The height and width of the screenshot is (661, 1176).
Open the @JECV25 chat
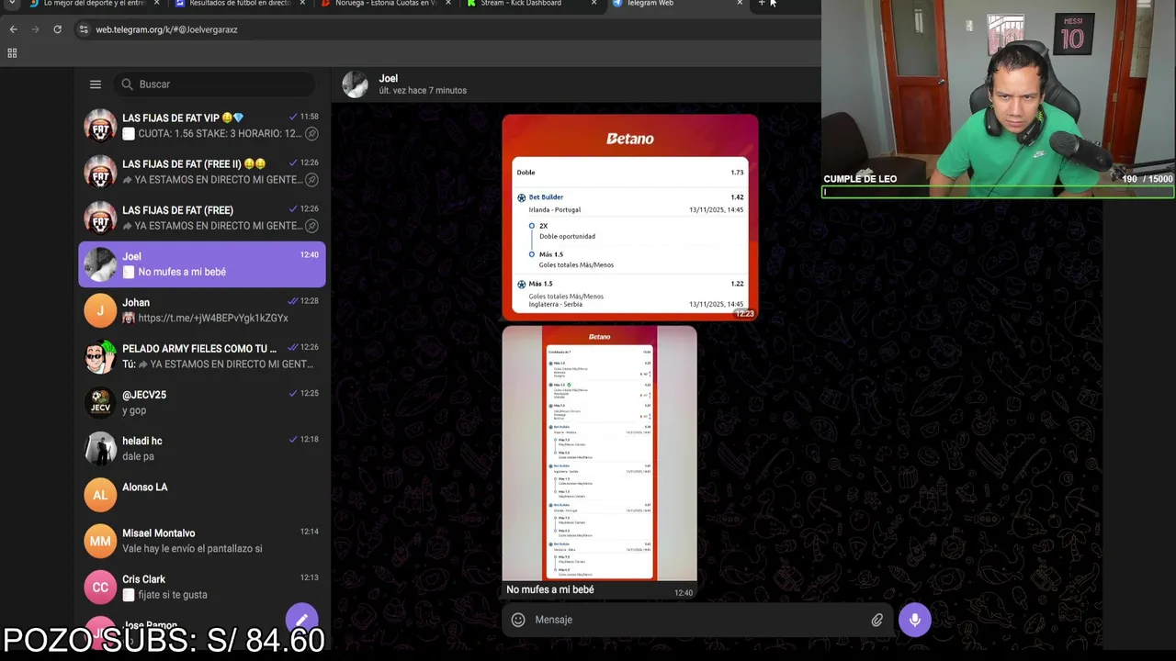click(202, 402)
